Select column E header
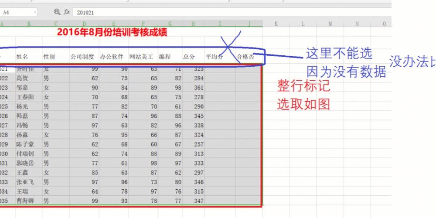The height and width of the screenshot is (218, 436). click(113, 24)
